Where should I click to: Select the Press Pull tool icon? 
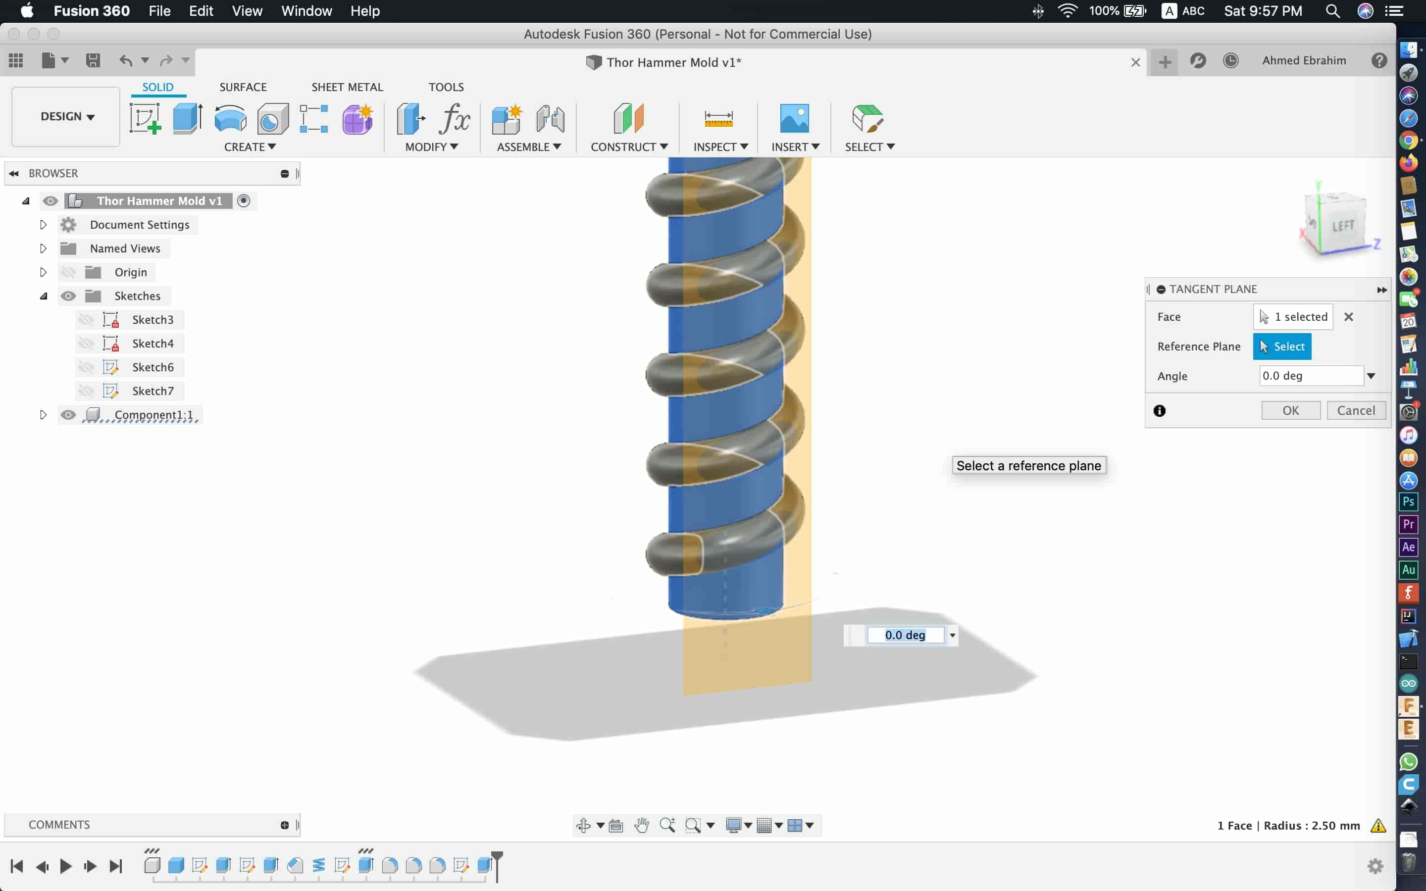click(410, 118)
